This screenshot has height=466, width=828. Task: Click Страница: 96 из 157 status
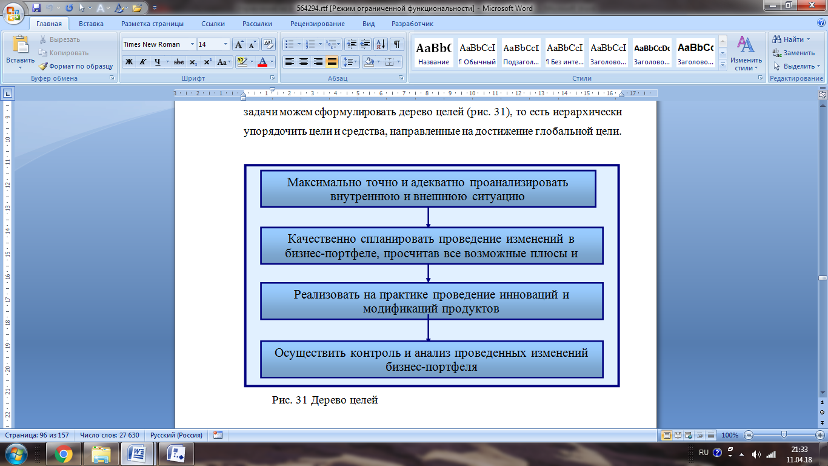[x=37, y=435]
